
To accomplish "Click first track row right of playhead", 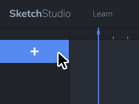I will [119, 51].
